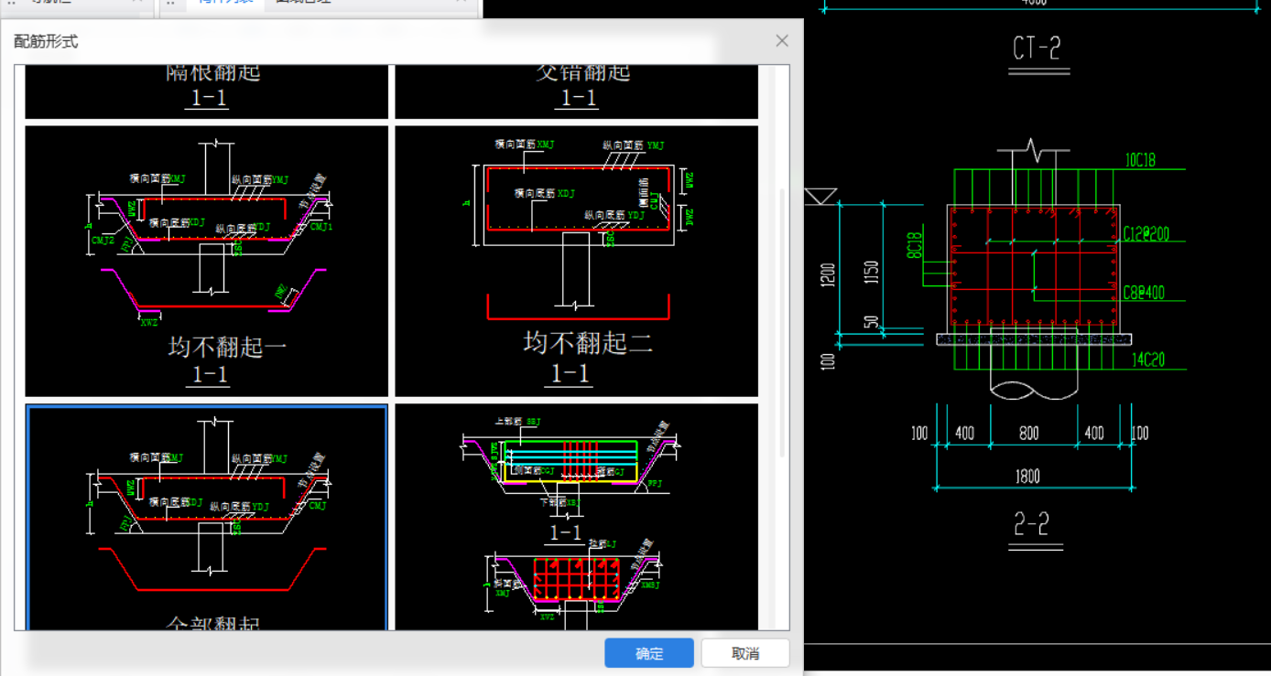Click the 10C18 rebar annotation
The width and height of the screenshot is (1271, 676).
pyautogui.click(x=1140, y=160)
